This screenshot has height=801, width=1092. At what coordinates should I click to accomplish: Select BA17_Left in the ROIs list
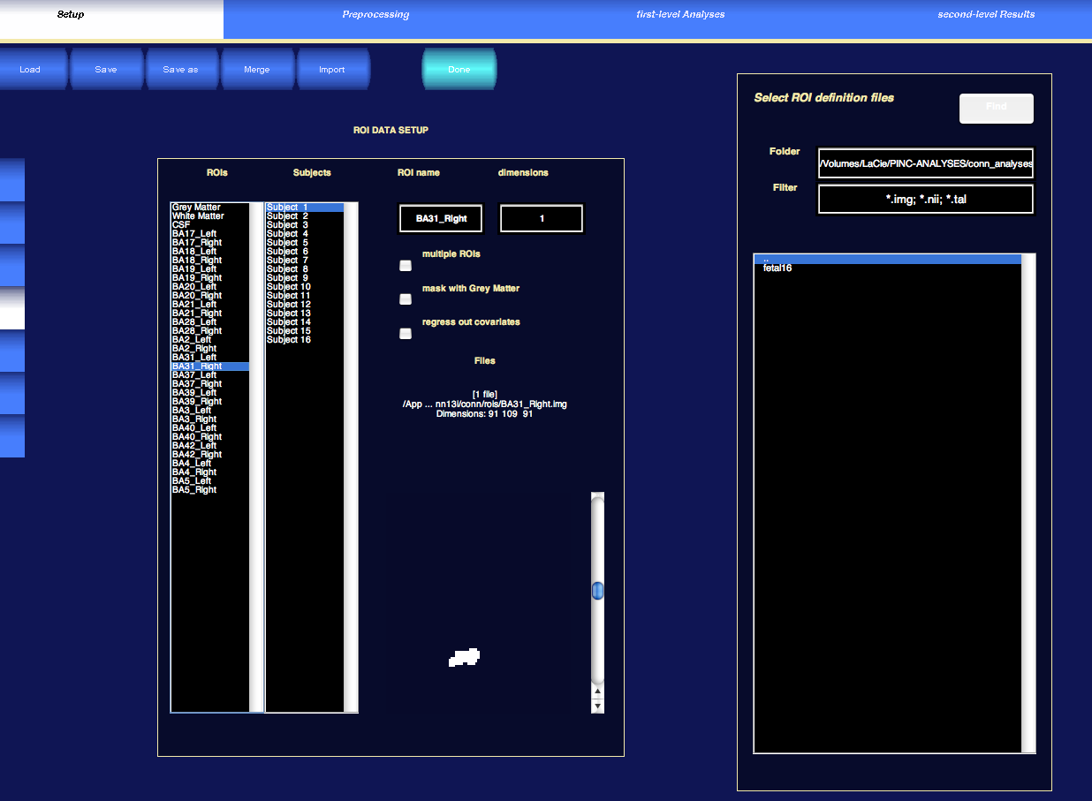[194, 234]
